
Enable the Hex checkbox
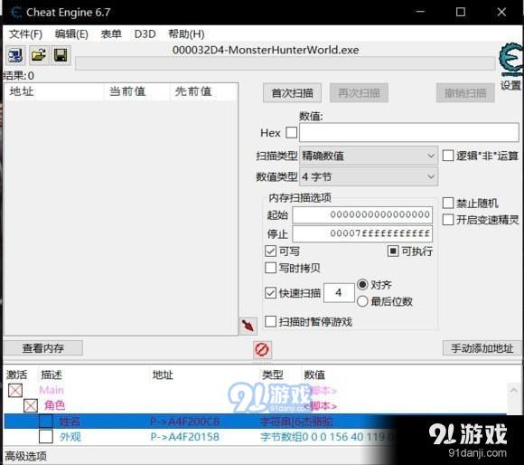[x=292, y=132]
